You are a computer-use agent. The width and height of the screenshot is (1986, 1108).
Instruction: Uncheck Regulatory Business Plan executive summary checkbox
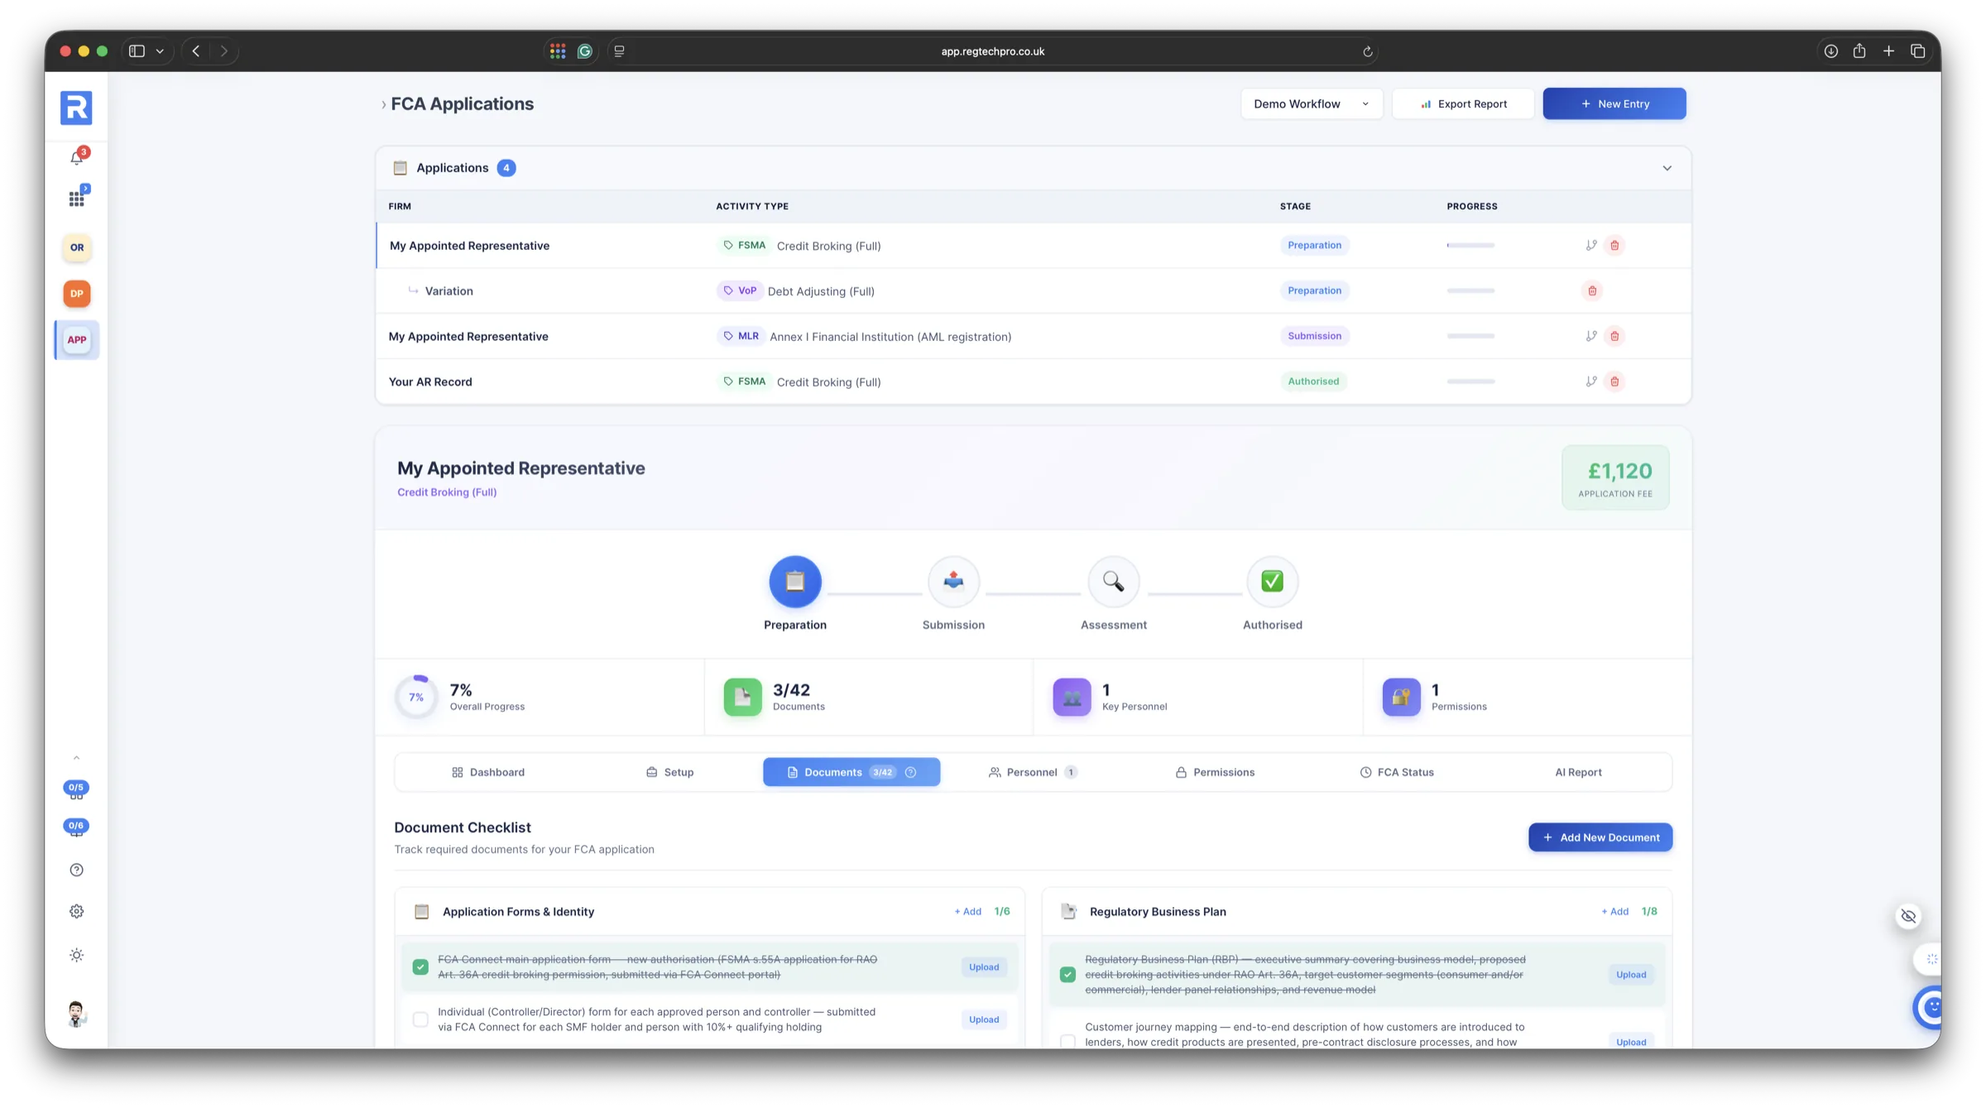coord(1067,974)
